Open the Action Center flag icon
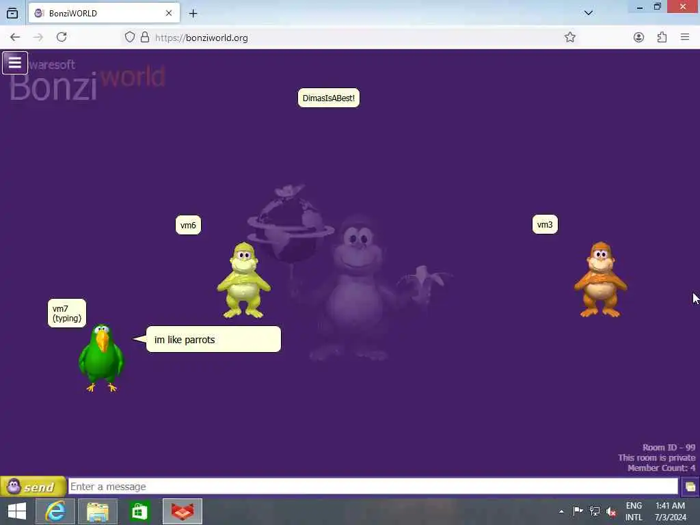 [x=578, y=511]
